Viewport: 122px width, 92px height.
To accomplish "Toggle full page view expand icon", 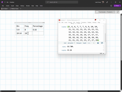I will tap(118, 12).
